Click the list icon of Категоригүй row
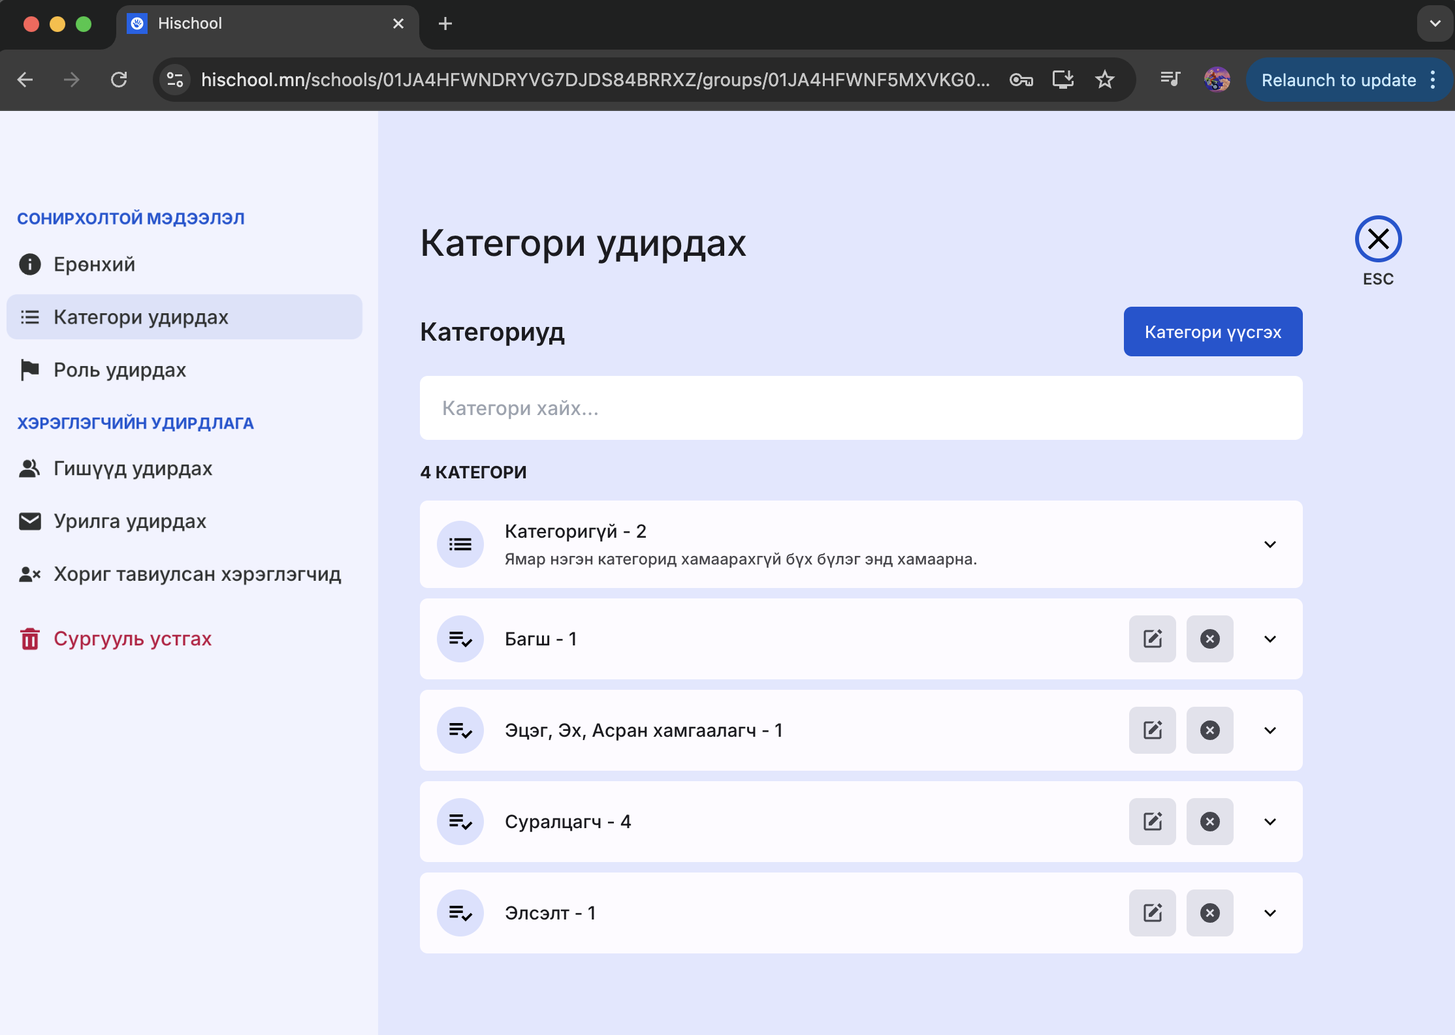1455x1035 pixels. coord(460,544)
